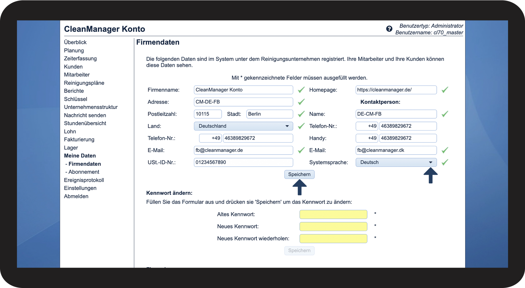Click green checkmark beside Systemsprache dropdown

445,163
